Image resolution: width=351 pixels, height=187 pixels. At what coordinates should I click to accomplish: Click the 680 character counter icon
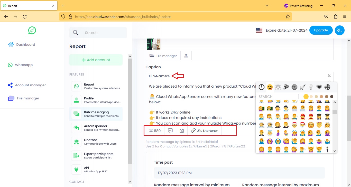[x=155, y=130]
